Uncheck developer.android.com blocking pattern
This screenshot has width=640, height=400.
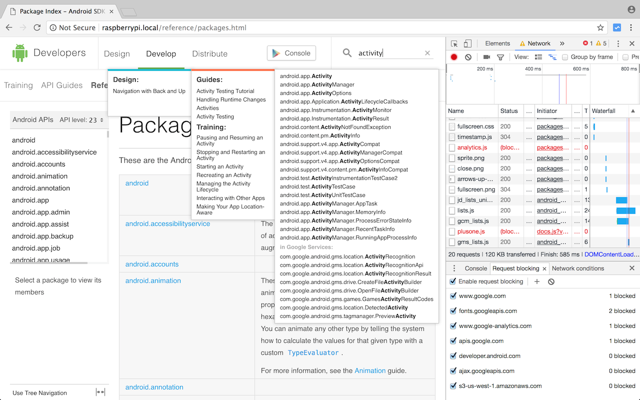[453, 356]
